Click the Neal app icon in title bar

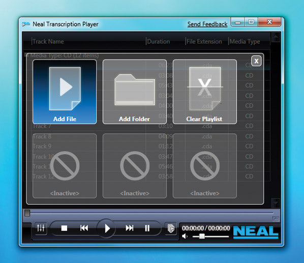tap(26, 24)
